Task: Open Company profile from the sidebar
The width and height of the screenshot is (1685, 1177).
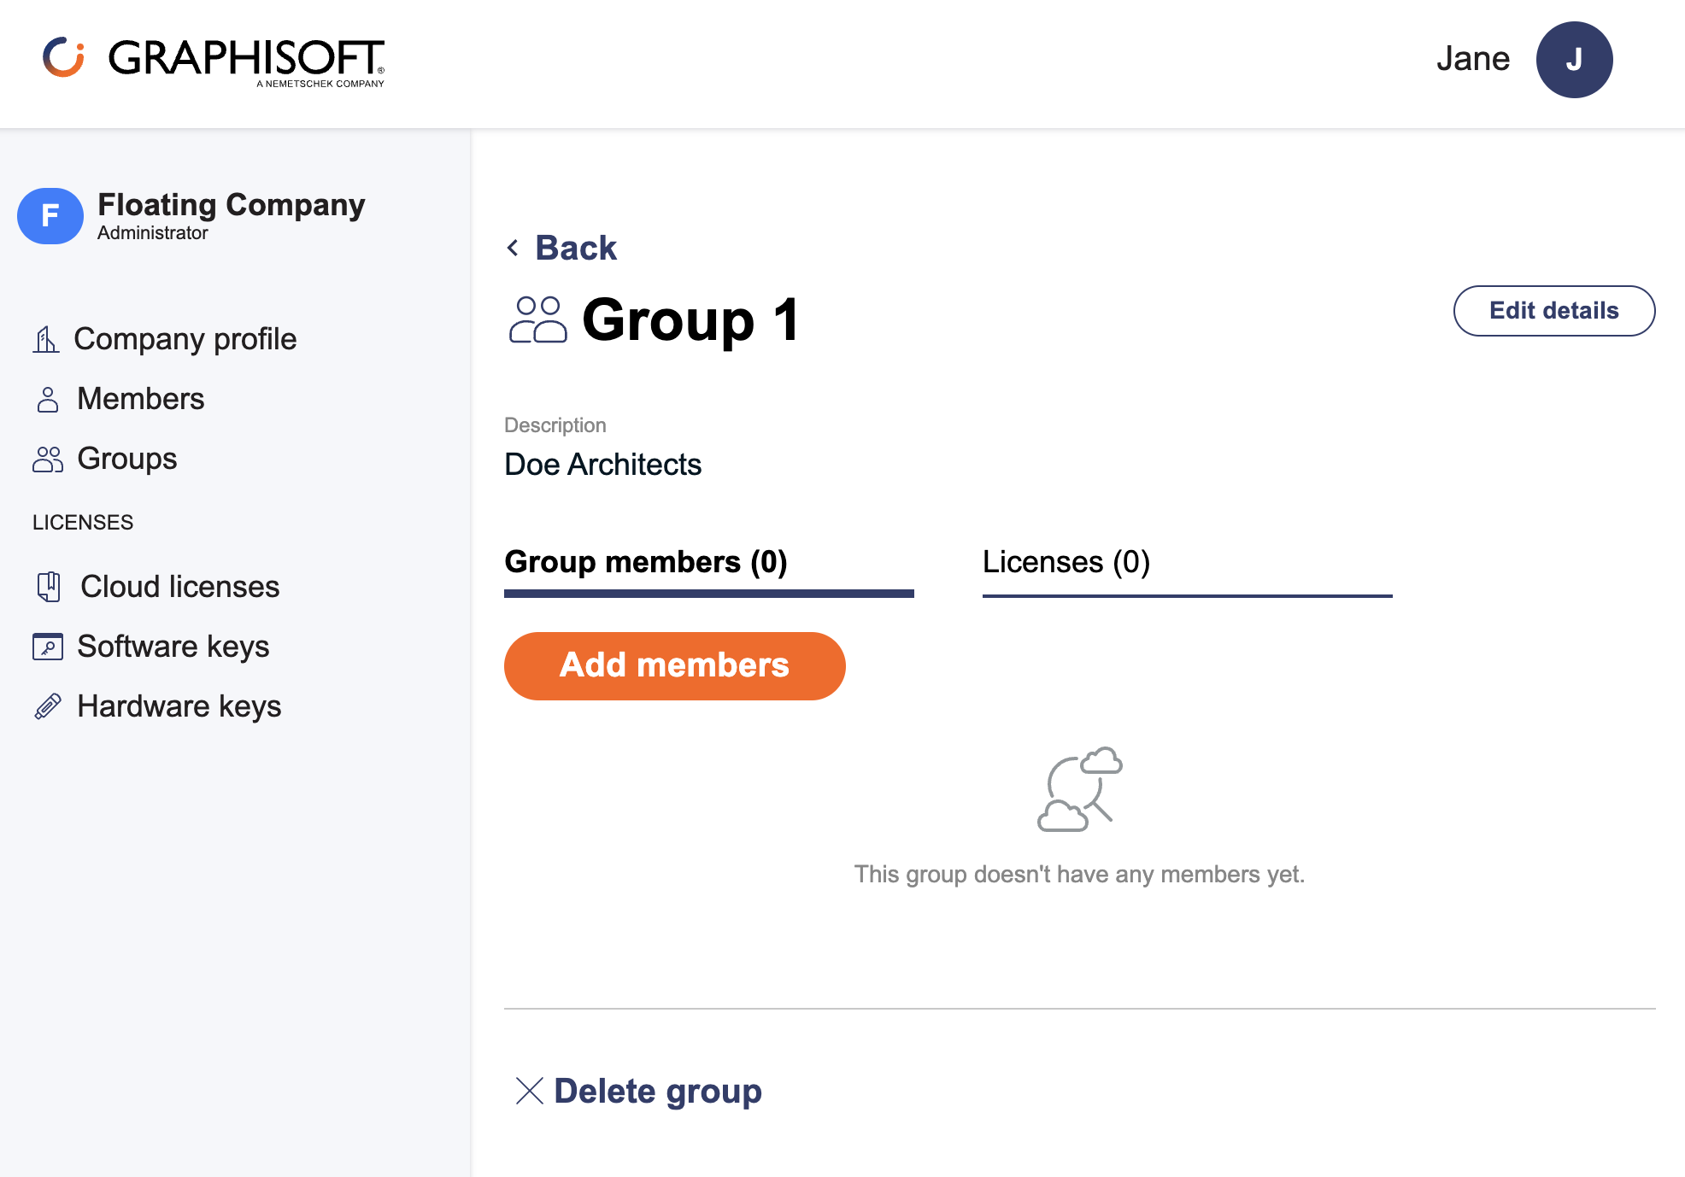Action: [x=47, y=339]
